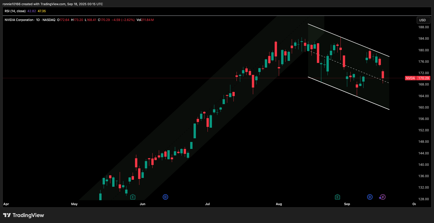The height and width of the screenshot is (223, 434).
Task: Click the 144.00 price axis label
Action: (x=424, y=153)
